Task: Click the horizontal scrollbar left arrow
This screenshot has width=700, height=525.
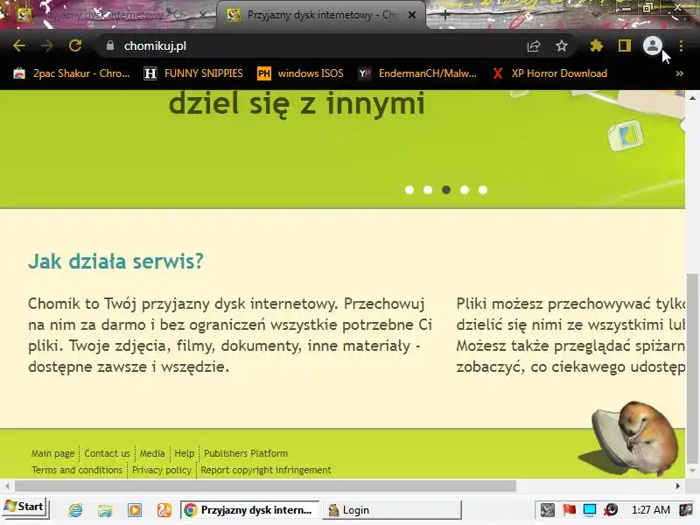Action: click(7, 486)
